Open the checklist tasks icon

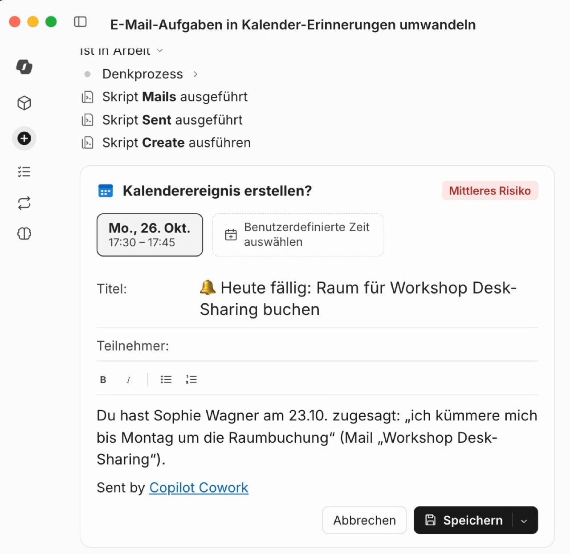point(24,172)
